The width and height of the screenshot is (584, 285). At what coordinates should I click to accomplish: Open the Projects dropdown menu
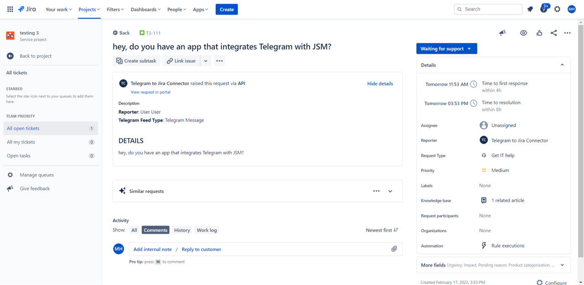89,9
